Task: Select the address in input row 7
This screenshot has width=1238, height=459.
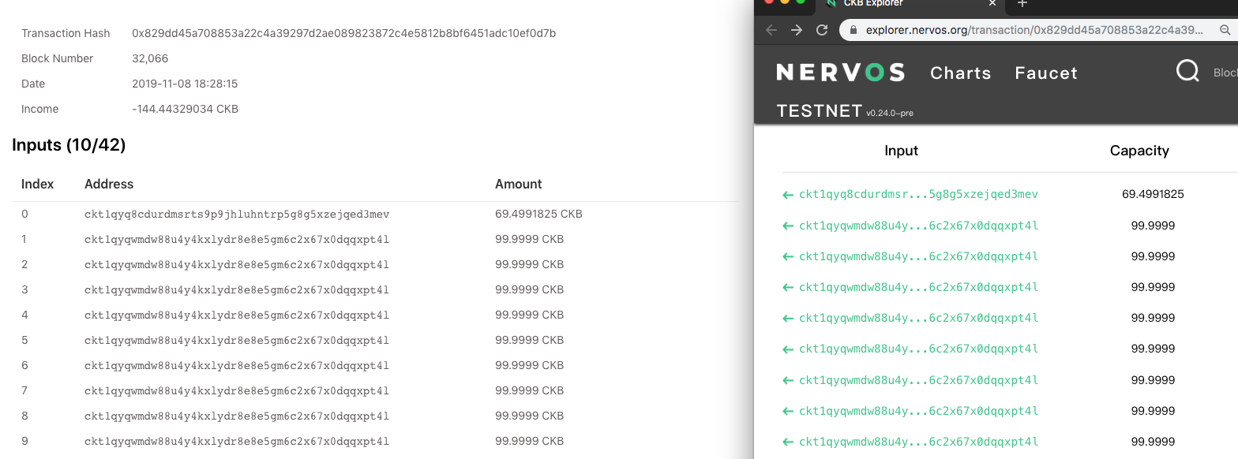Action: pos(237,390)
